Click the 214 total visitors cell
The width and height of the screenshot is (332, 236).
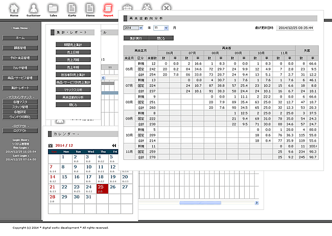coord(152,140)
